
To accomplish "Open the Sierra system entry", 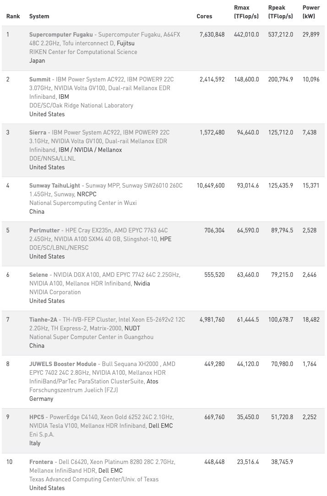I will point(38,133).
